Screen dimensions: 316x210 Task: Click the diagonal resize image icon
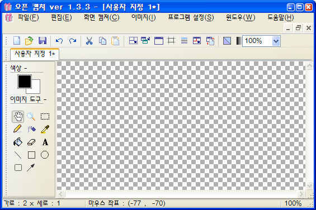pyautogui.click(x=227, y=41)
